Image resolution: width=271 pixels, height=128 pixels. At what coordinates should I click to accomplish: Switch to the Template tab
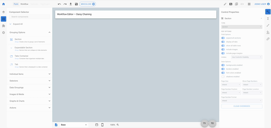34,4
